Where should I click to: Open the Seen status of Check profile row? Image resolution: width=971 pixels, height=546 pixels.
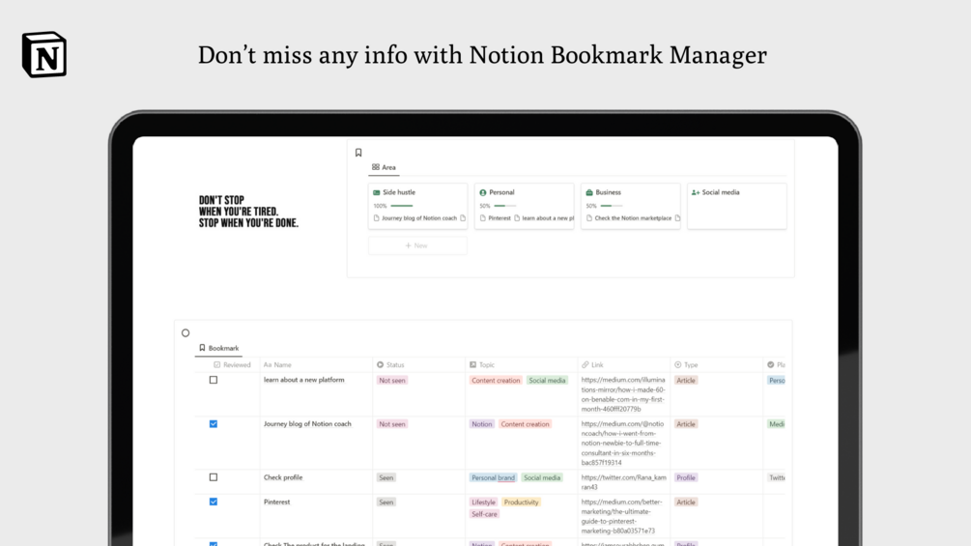[x=386, y=477]
